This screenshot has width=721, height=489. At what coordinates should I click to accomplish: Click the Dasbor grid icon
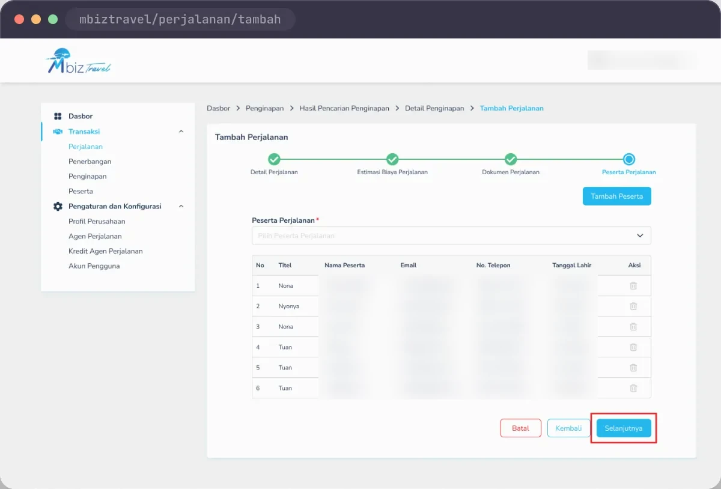click(58, 116)
